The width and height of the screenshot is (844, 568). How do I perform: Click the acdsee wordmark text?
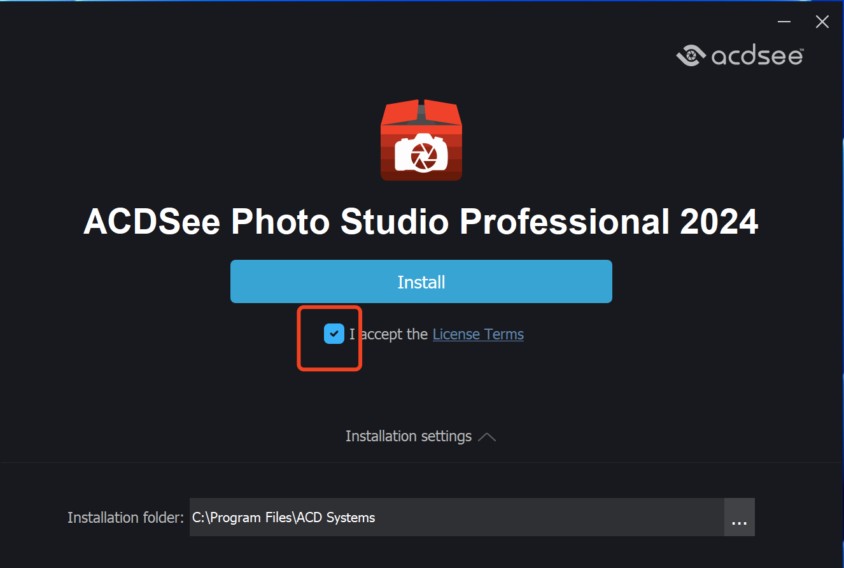pyautogui.click(x=757, y=56)
